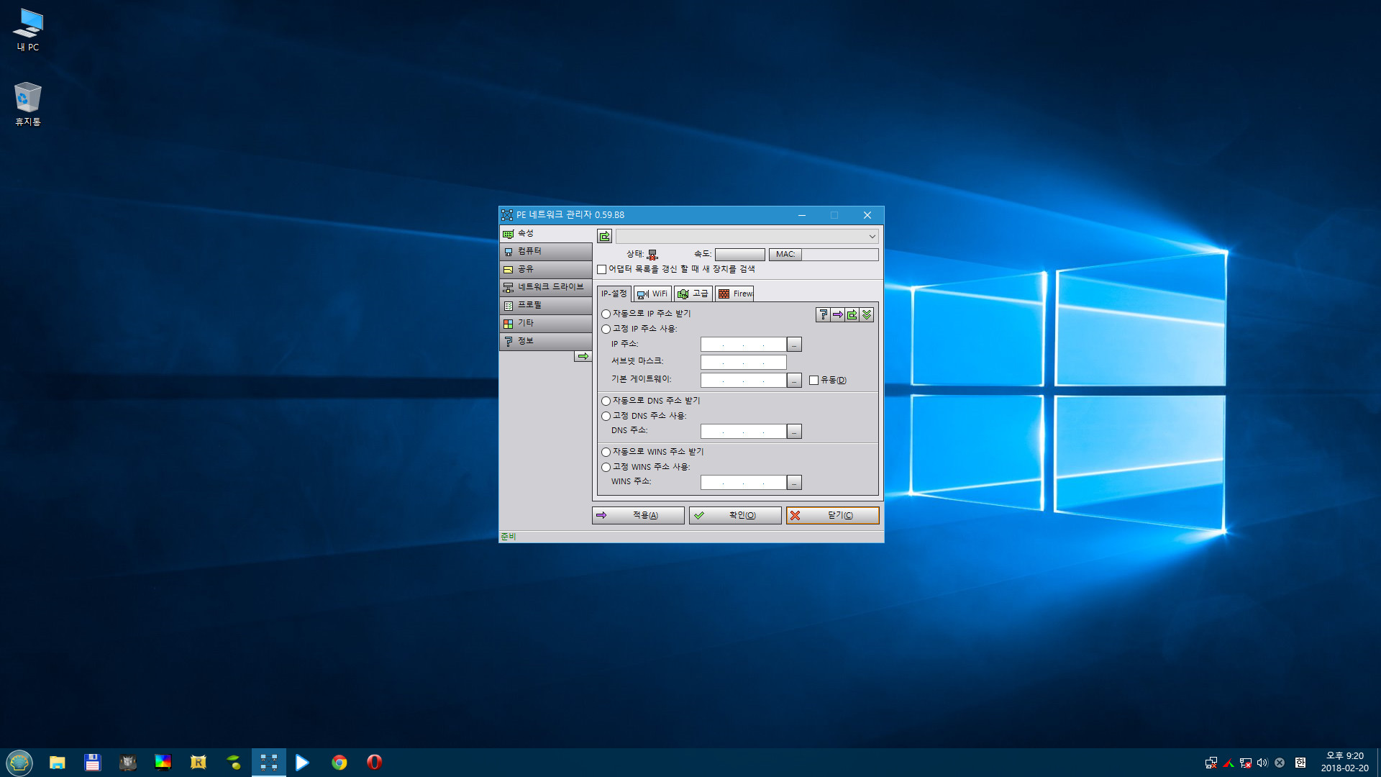Click the 내 PC desktop icon

click(28, 30)
